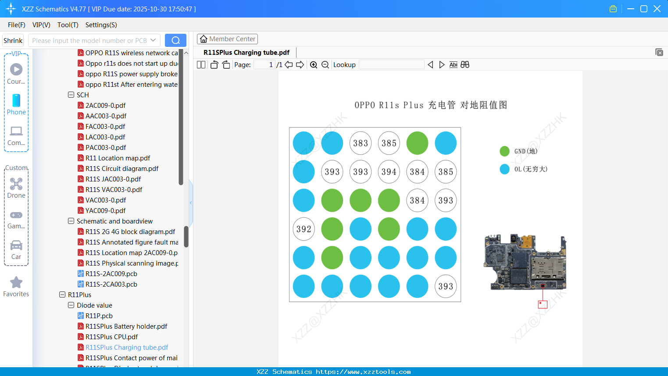Image resolution: width=668 pixels, height=376 pixels.
Task: Click the motherboard thumbnail image
Action: [x=525, y=262]
